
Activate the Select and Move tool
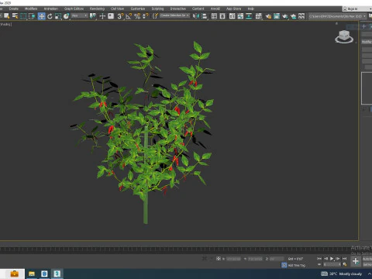tap(41, 16)
